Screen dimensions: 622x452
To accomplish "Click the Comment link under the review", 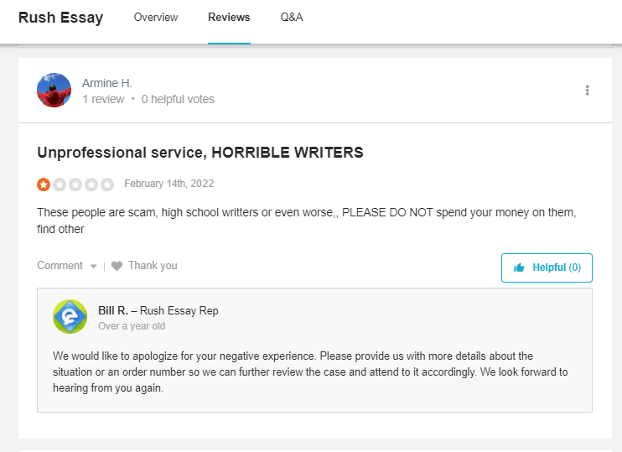I will [60, 266].
